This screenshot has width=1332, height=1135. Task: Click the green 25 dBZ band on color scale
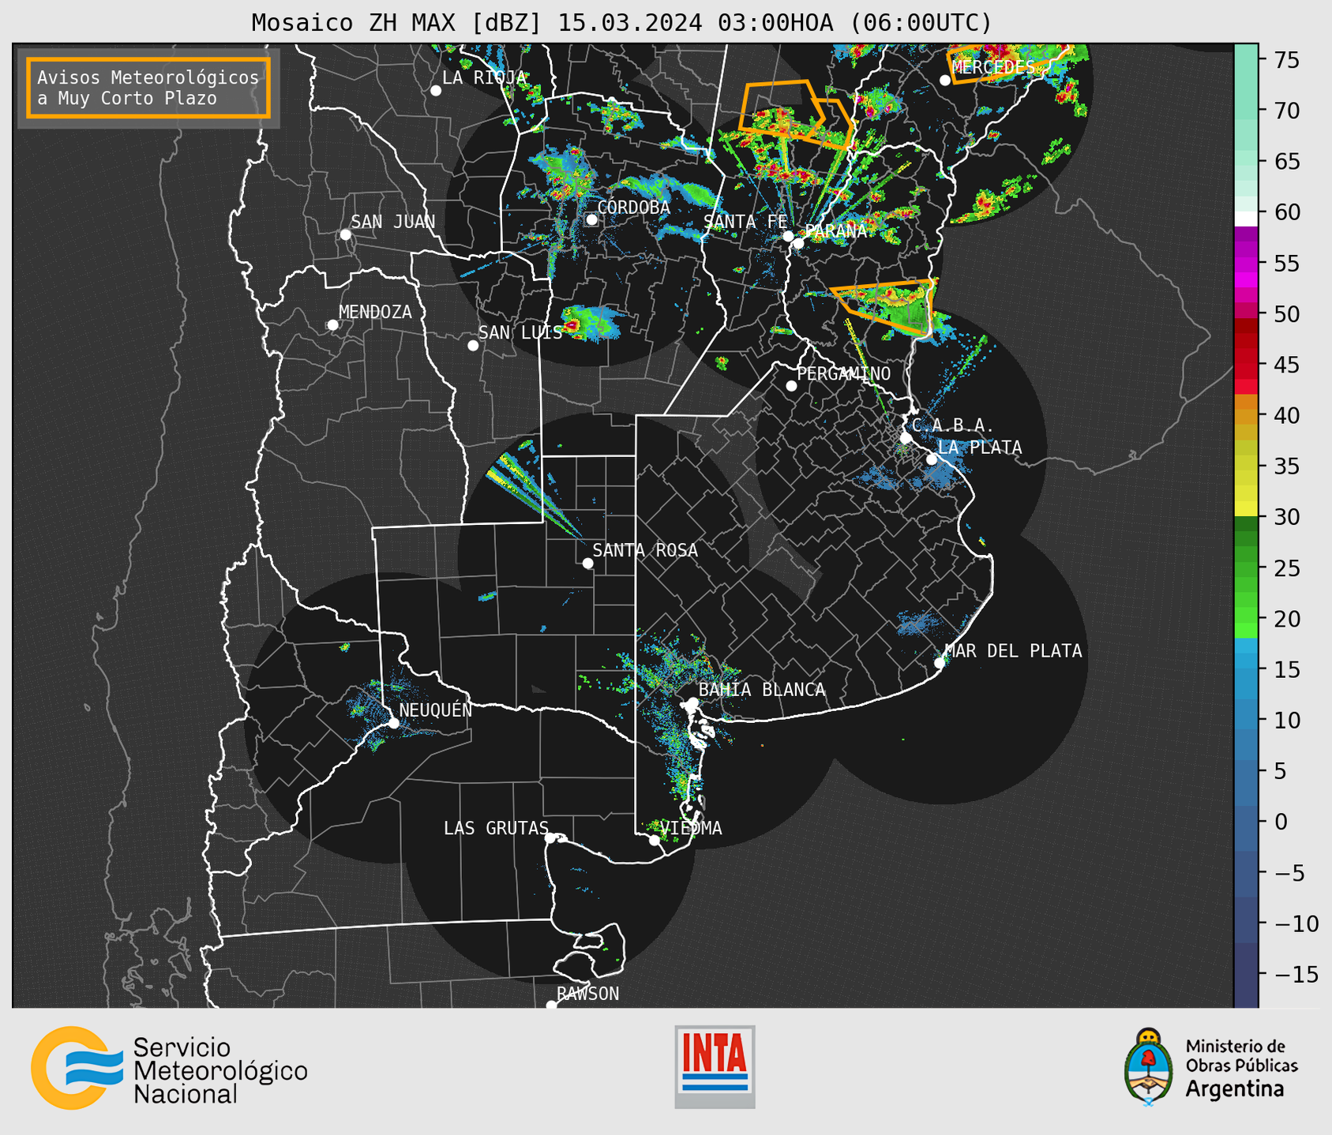pos(1246,568)
